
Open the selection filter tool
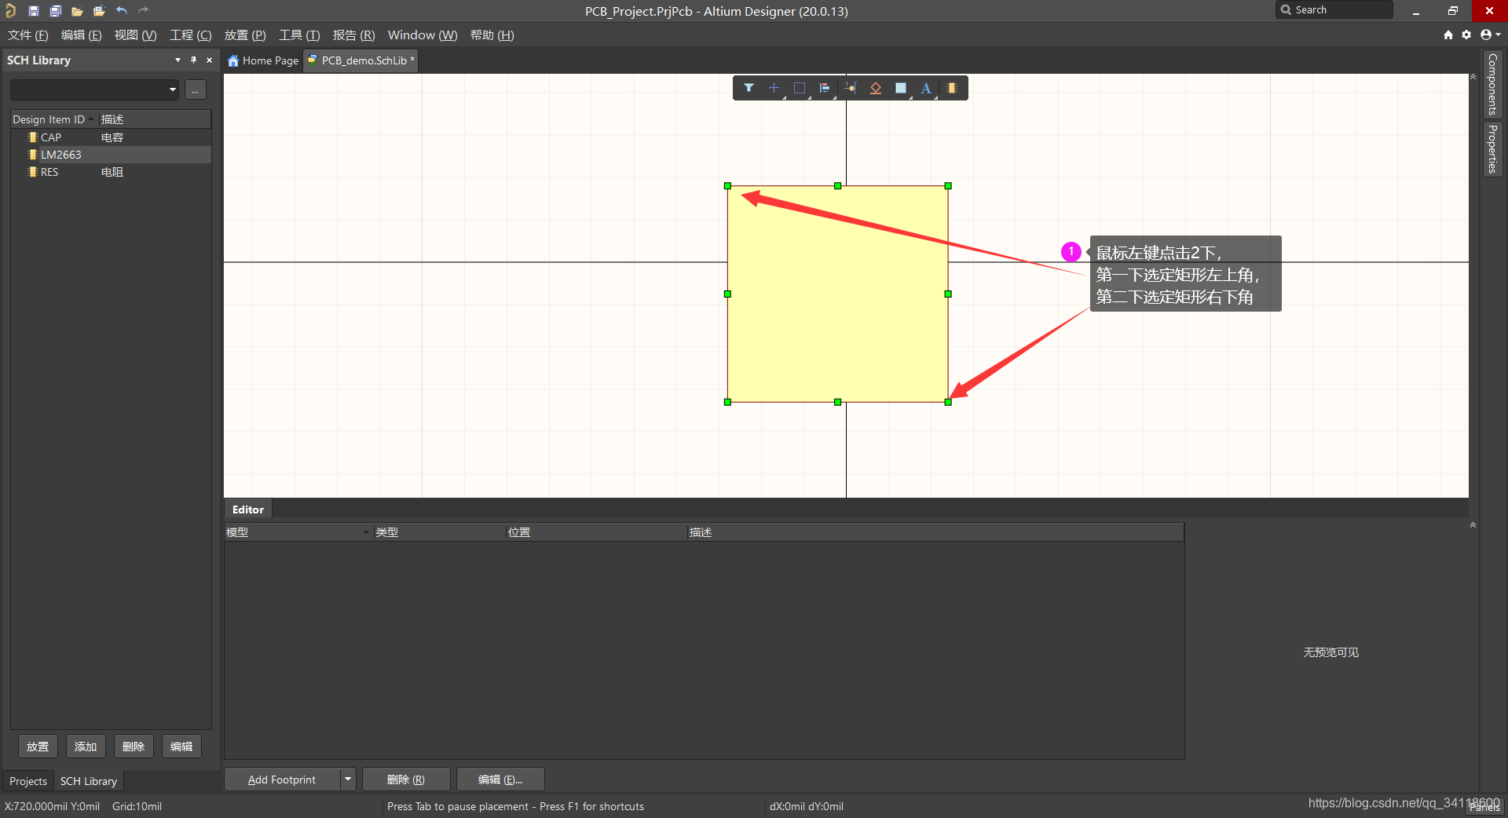pyautogui.click(x=749, y=88)
